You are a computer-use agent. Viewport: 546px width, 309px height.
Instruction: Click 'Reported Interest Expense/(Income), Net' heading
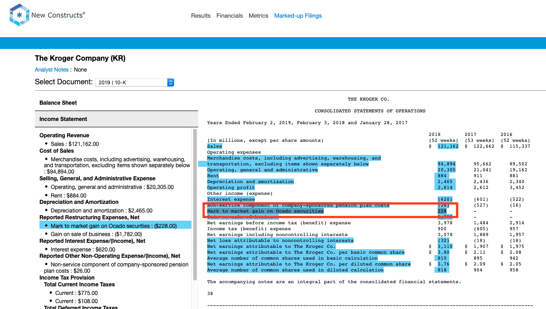(93, 241)
